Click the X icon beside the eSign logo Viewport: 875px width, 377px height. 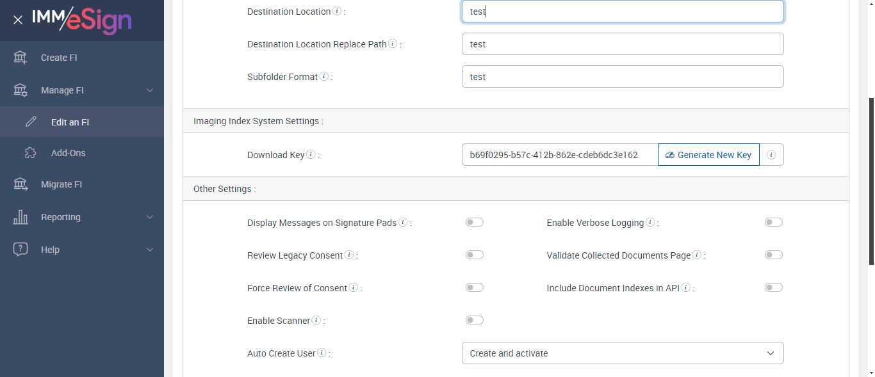tap(18, 20)
